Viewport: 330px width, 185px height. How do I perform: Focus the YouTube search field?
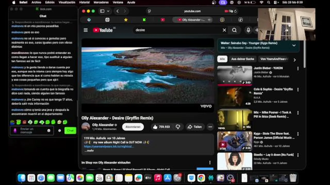point(178,30)
